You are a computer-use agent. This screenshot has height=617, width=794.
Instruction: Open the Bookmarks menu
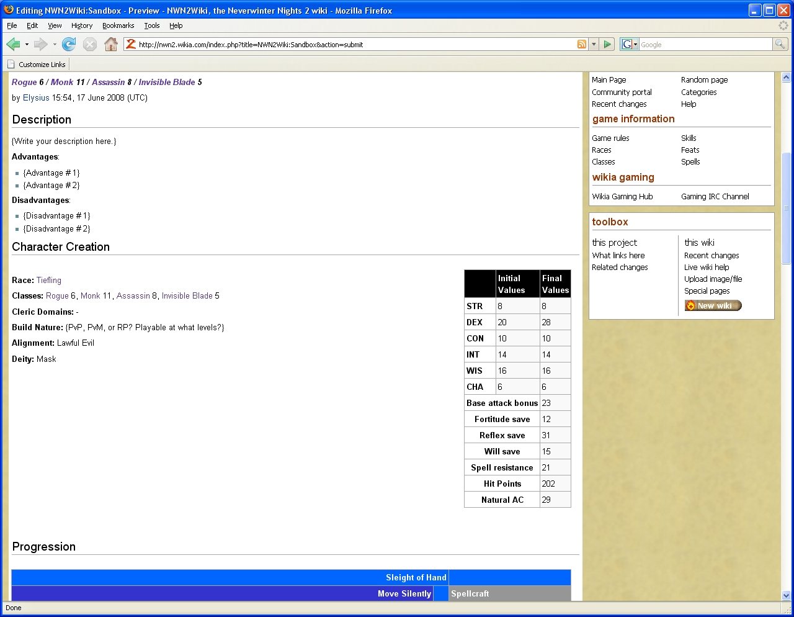[118, 25]
